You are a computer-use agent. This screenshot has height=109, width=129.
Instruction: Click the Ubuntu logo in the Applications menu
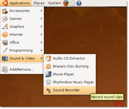[x=5, y=3]
